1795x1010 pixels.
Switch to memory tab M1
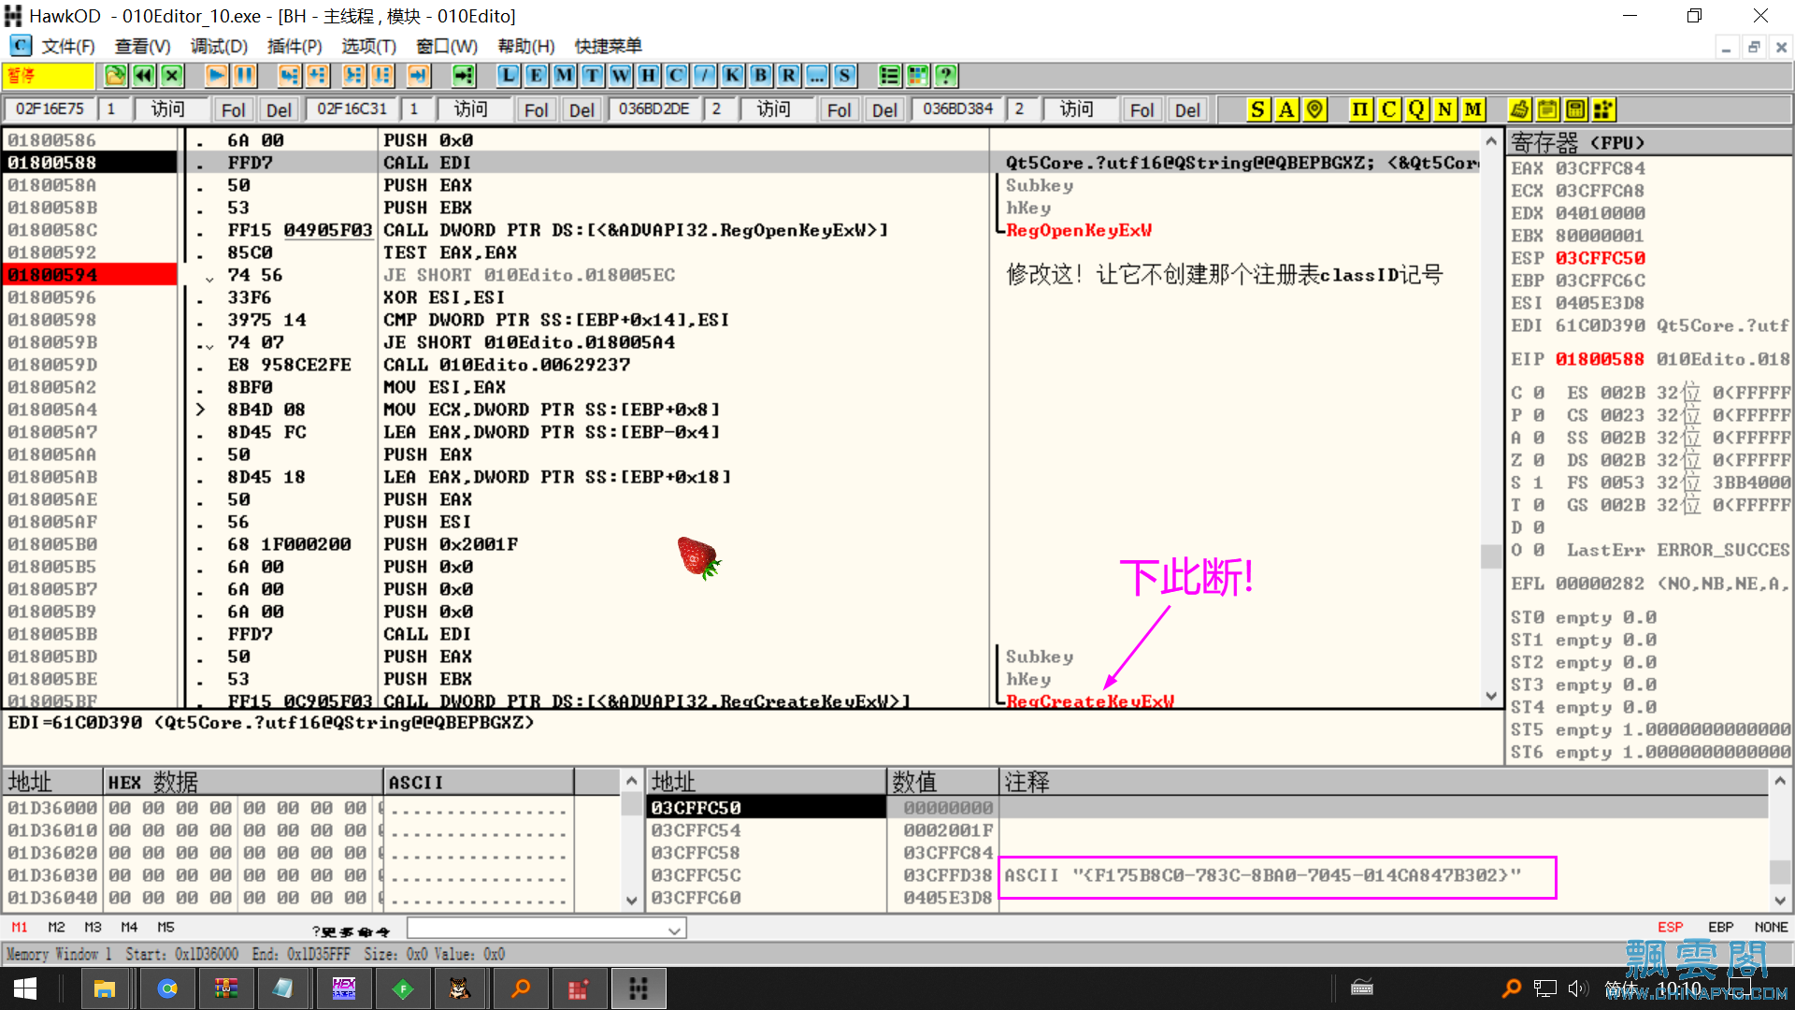point(20,927)
